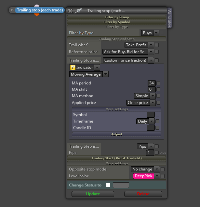This screenshot has width=200, height=207.
Task: Close the Trailing stop settings panel
Action: coord(70,11)
